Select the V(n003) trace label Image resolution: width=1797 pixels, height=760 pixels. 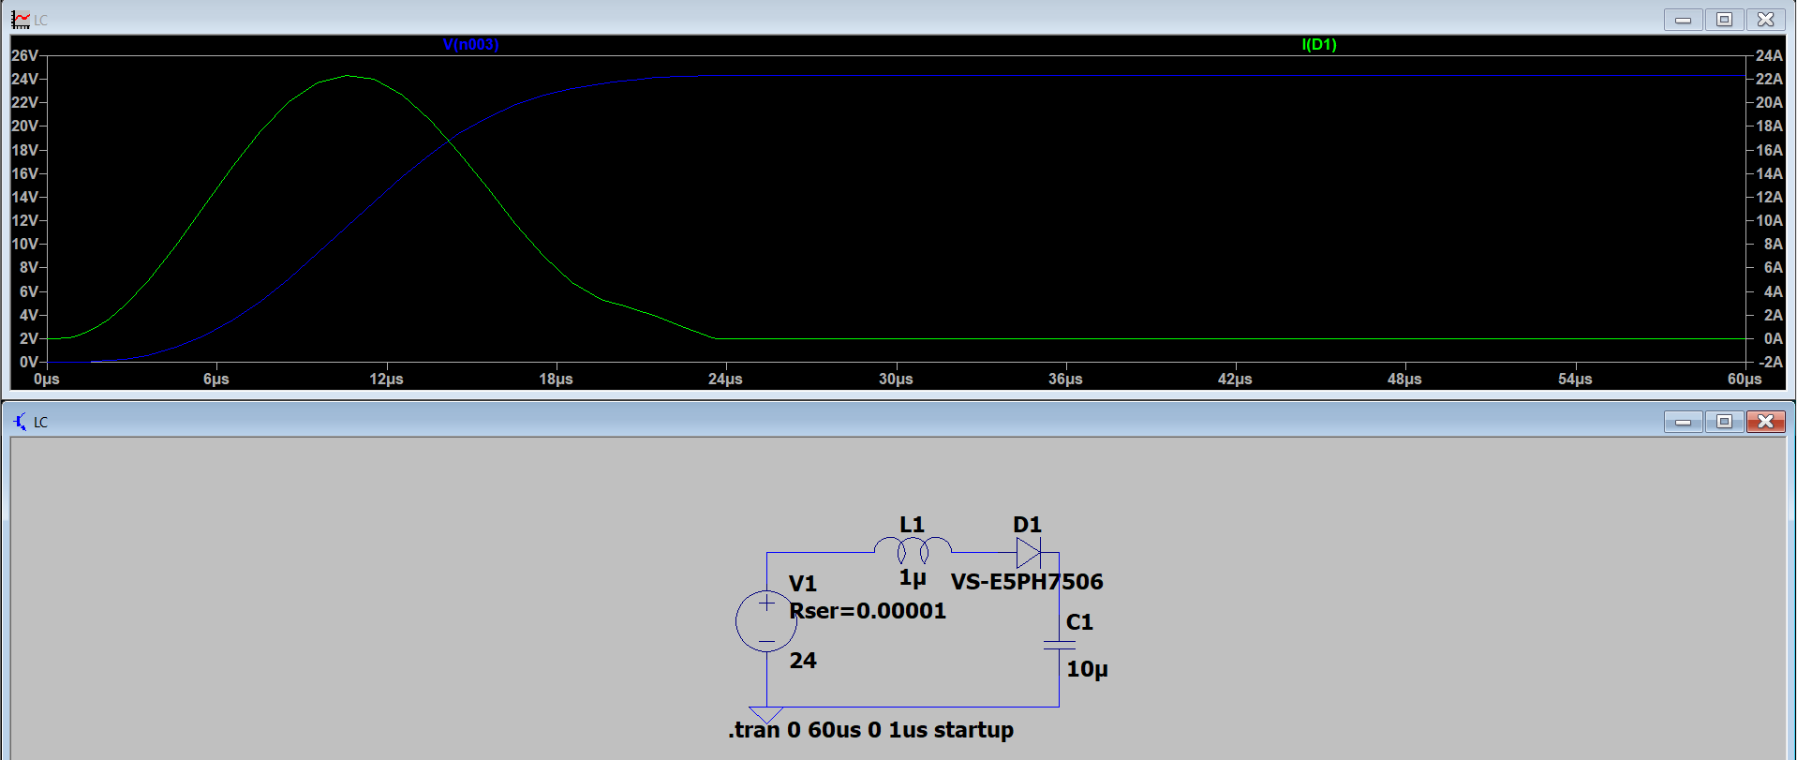point(470,44)
